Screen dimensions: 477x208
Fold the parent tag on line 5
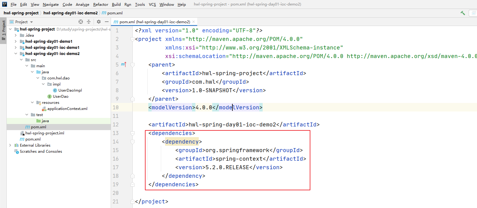pyautogui.click(x=132, y=65)
